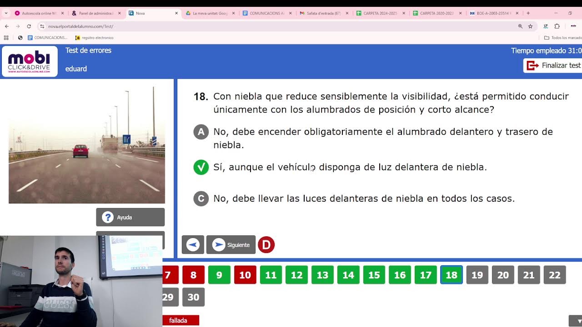Switch to the COMUNICACIONS docs tab
Screen dimensions: 582x327
point(266,13)
